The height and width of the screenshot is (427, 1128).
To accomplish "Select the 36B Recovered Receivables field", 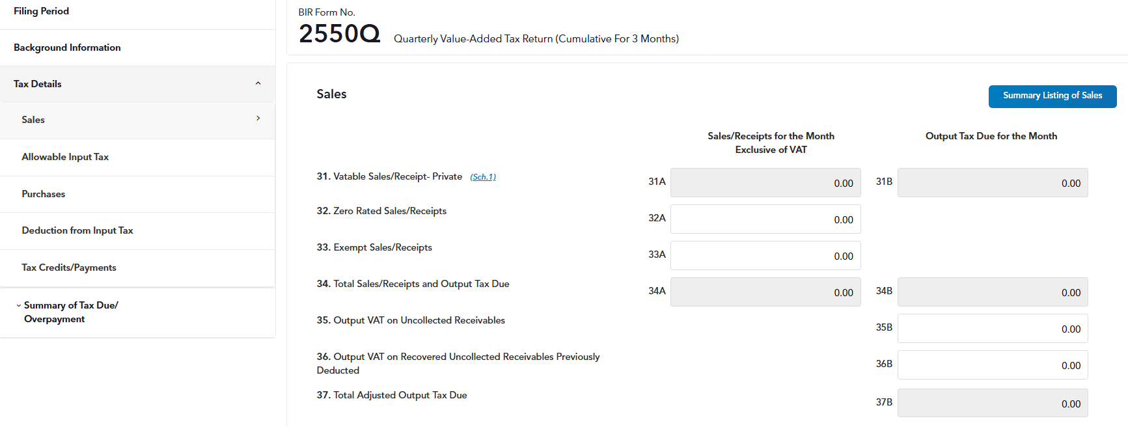I will (992, 365).
